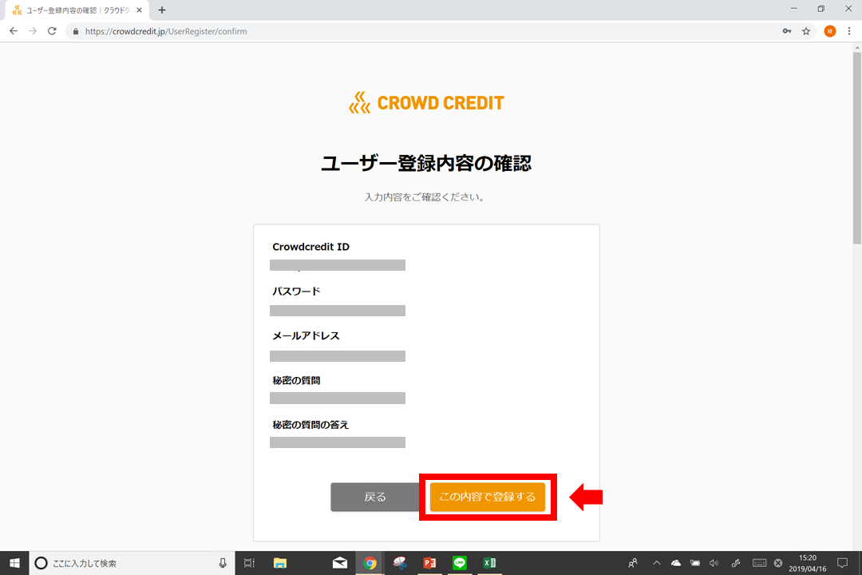Click the battery tray icon
The width and height of the screenshot is (862, 575).
coord(695,563)
